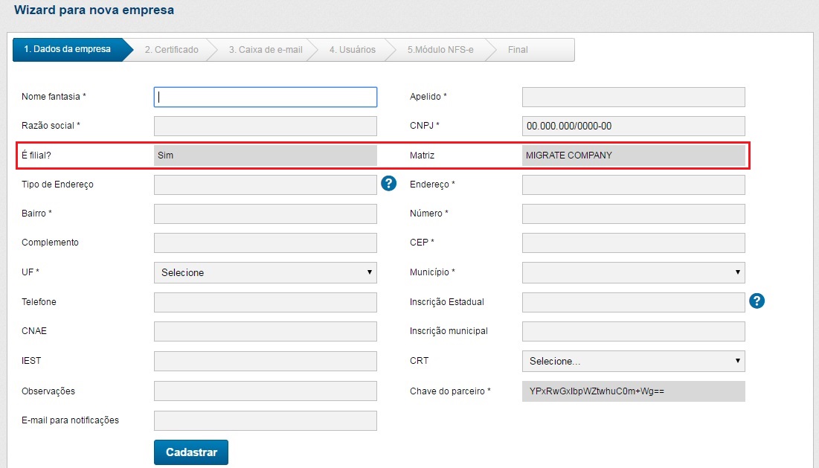Click help icon beside Inscrição Estadual
Viewport: 819px width, 468px height.
(757, 301)
